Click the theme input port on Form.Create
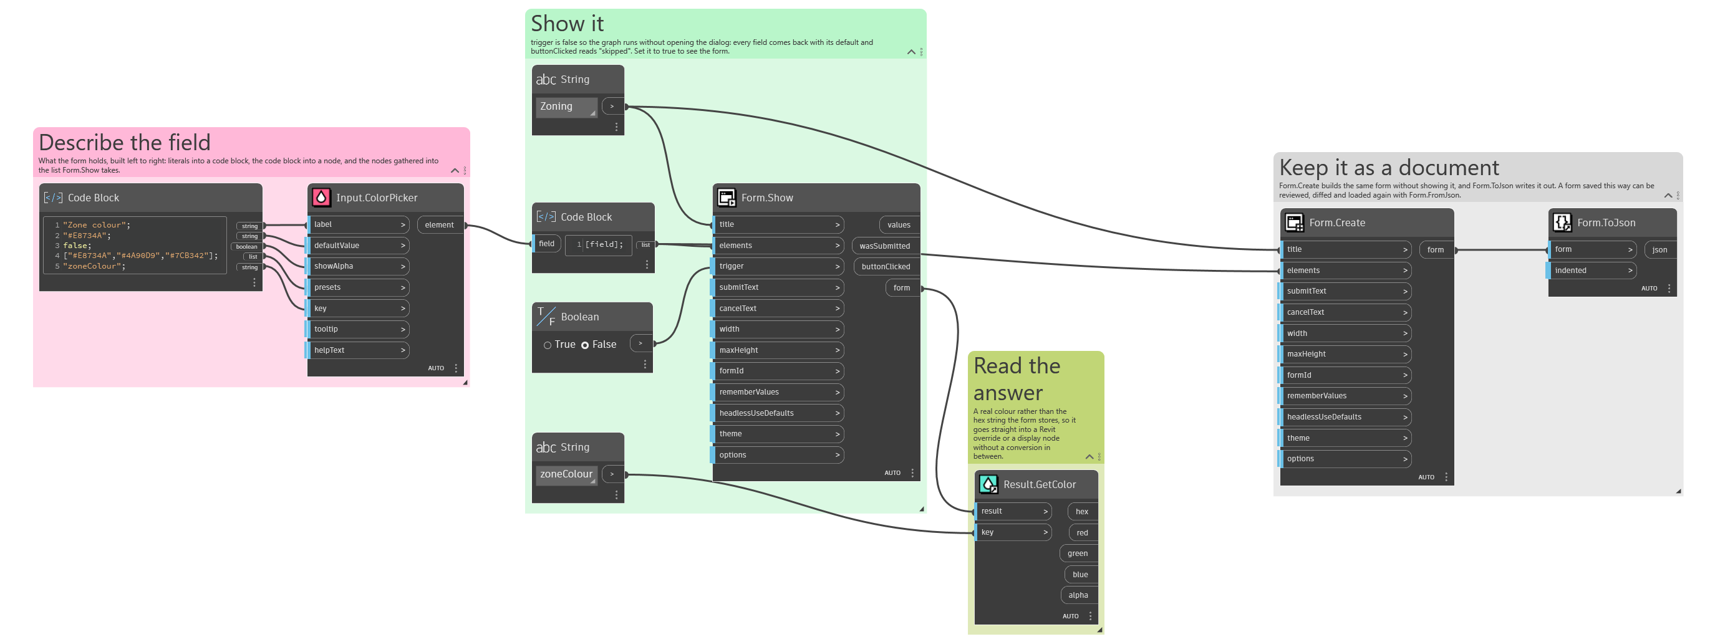1715x642 pixels. (1346, 438)
